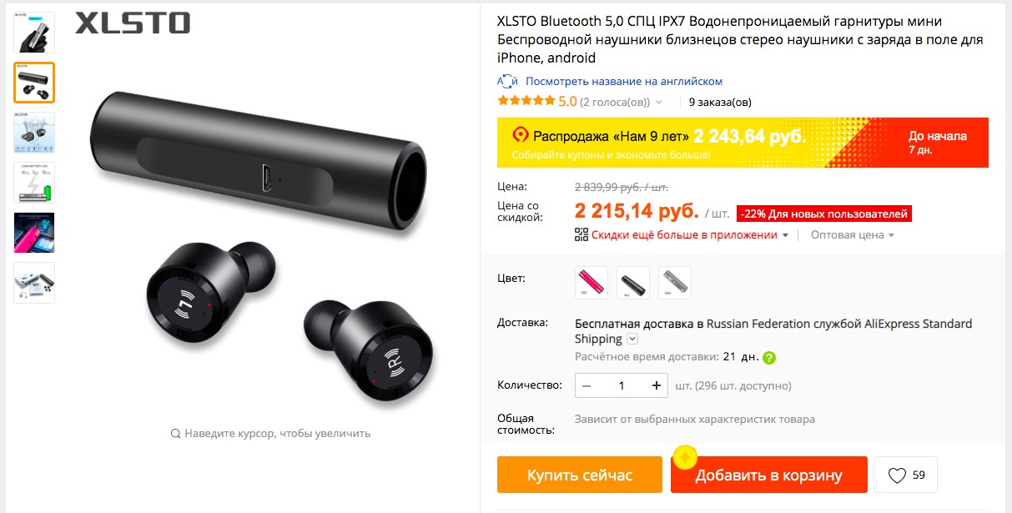Increase quantity with the plus button
The height and width of the screenshot is (513, 1012).
pos(657,385)
